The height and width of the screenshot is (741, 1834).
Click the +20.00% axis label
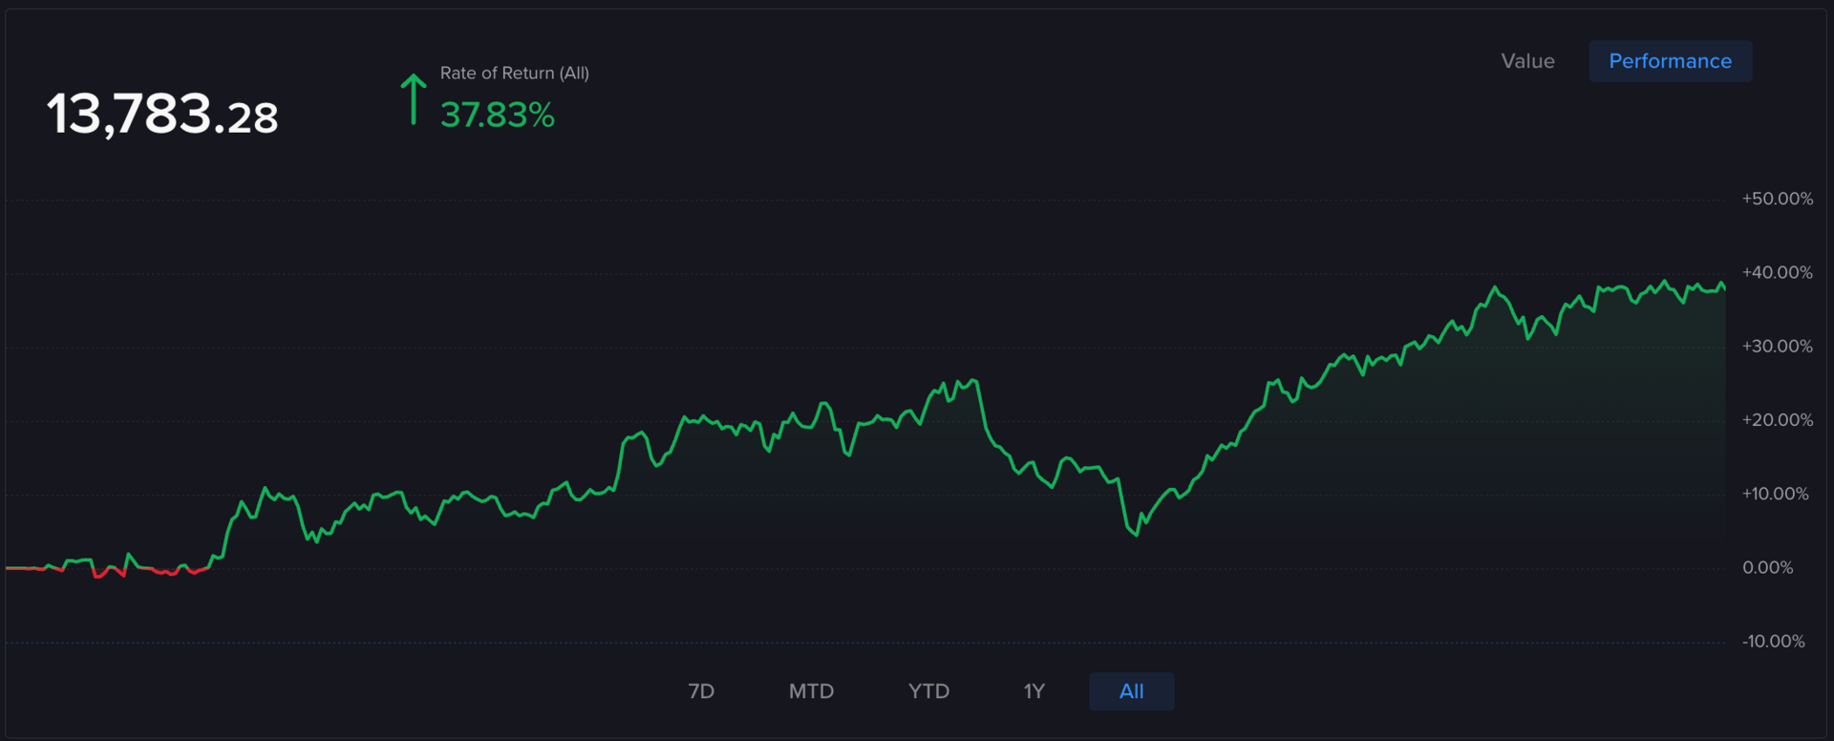click(1777, 420)
